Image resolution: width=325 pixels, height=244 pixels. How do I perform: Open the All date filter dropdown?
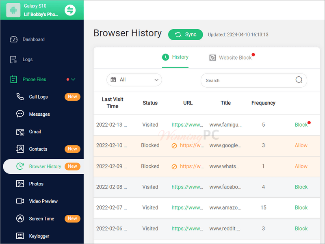pos(134,80)
